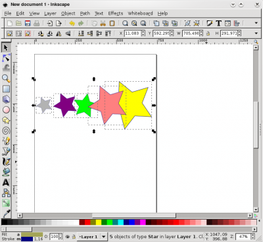Click Raise selection to top icon

click(x=108, y=34)
